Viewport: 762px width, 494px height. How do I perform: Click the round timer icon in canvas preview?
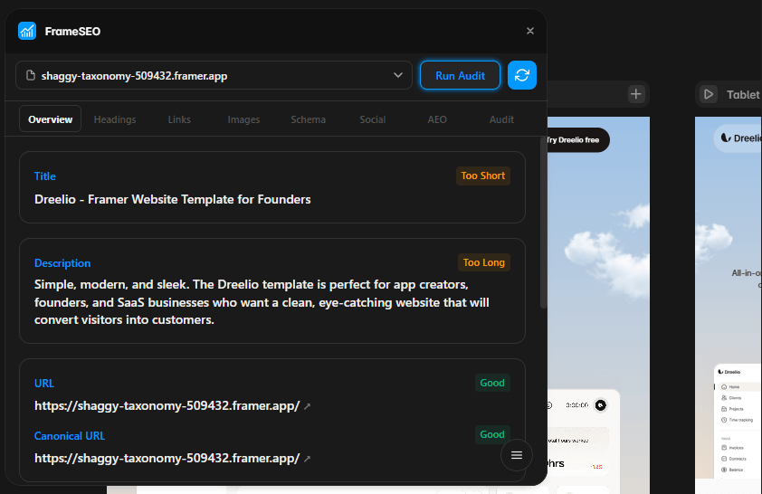(x=601, y=405)
